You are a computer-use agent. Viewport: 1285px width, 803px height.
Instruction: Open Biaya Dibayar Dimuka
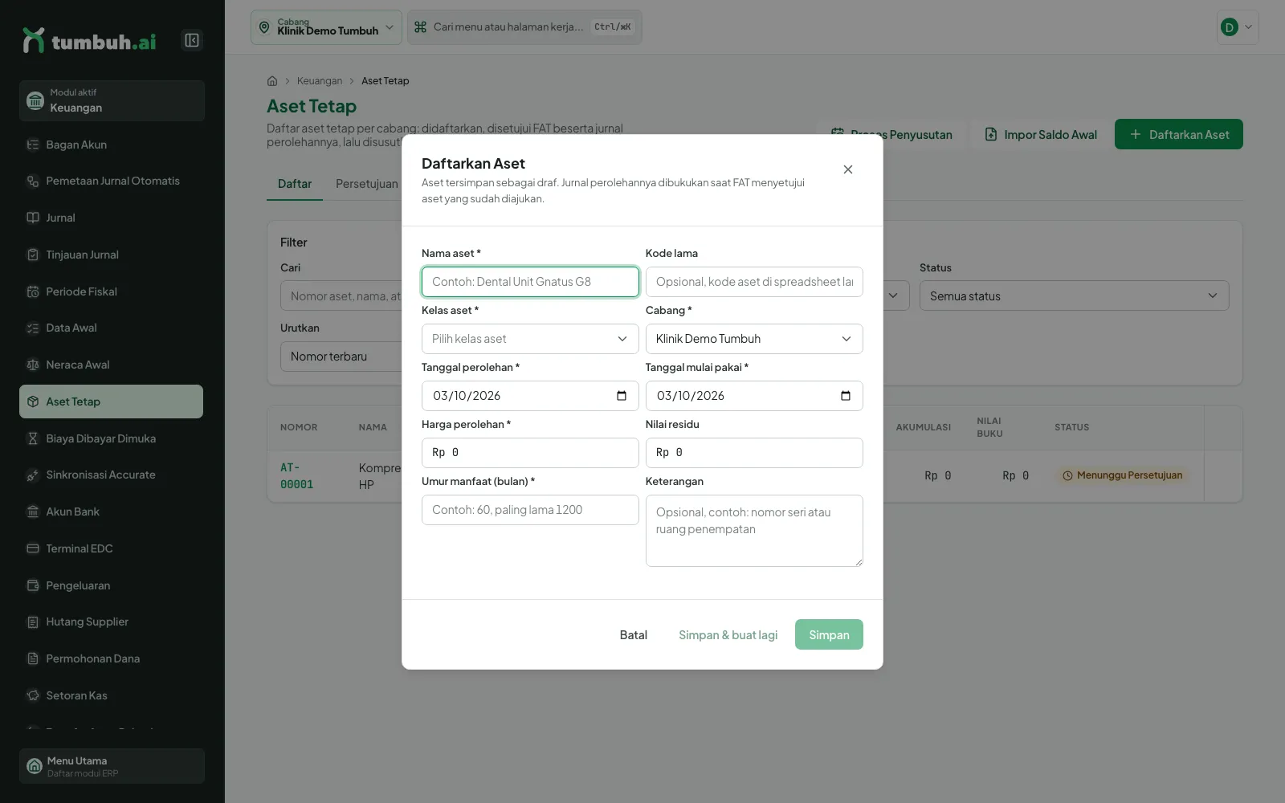point(112,438)
